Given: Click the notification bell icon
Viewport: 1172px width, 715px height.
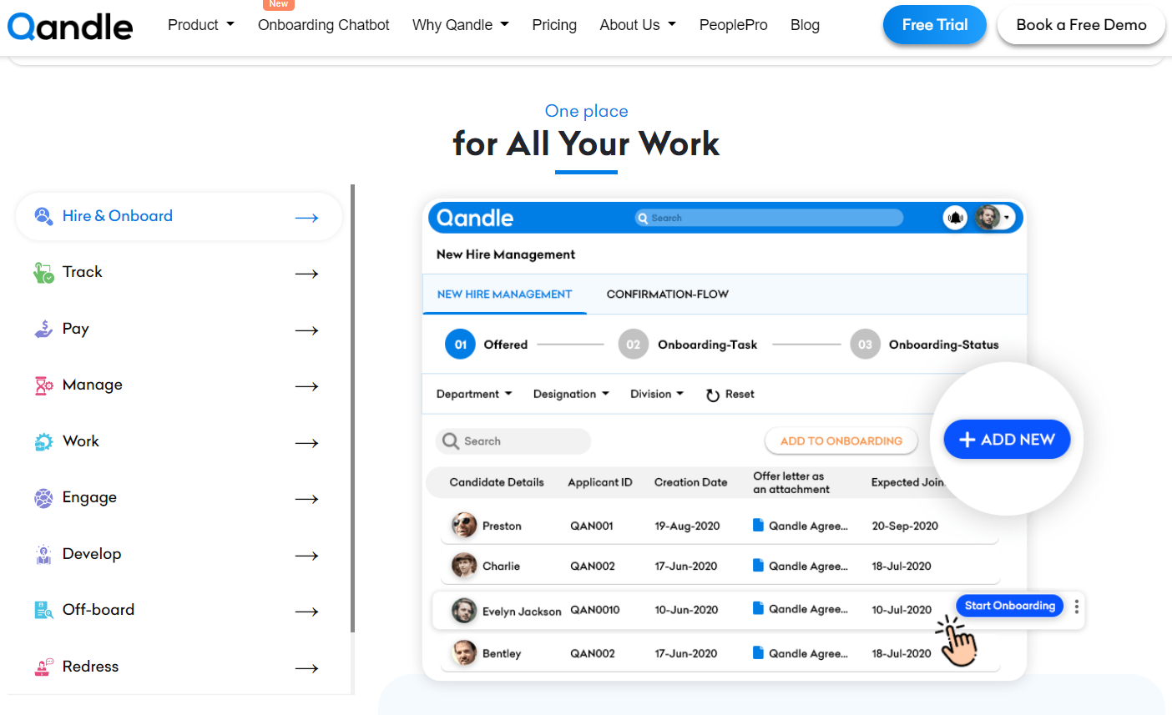Looking at the screenshot, I should [955, 218].
